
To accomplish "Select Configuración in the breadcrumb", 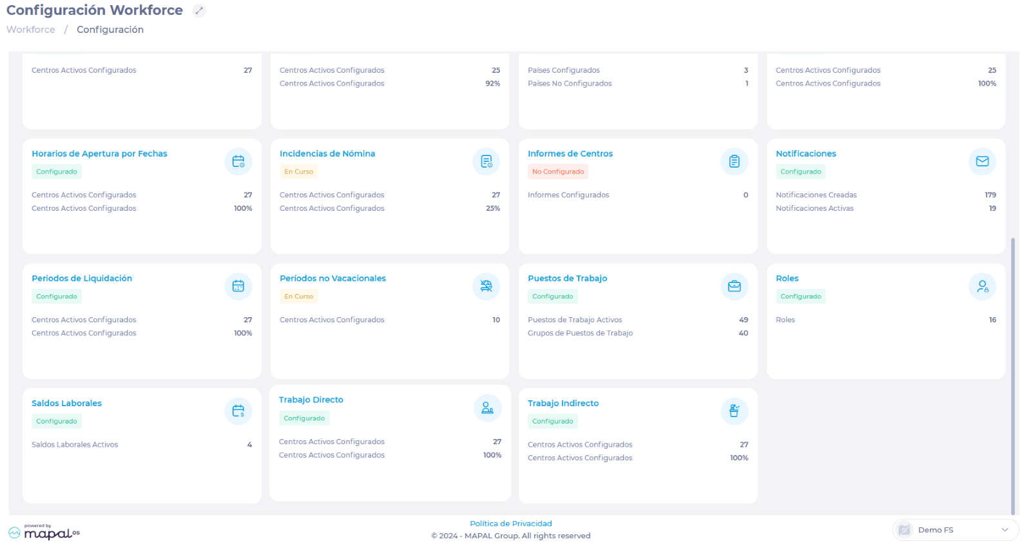I will (110, 30).
